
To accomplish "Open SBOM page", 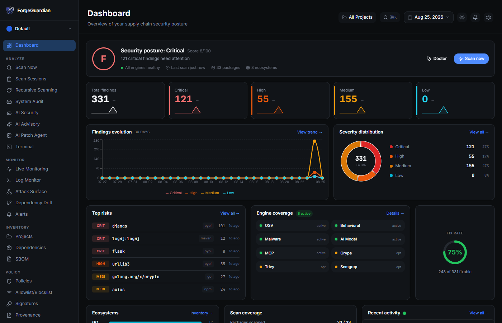I will 39,259.
